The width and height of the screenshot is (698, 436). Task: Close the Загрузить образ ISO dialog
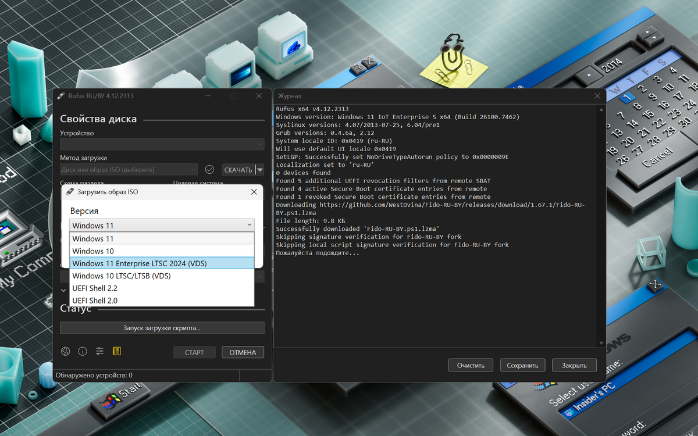(x=254, y=191)
